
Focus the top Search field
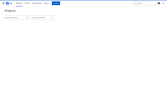[145, 3]
